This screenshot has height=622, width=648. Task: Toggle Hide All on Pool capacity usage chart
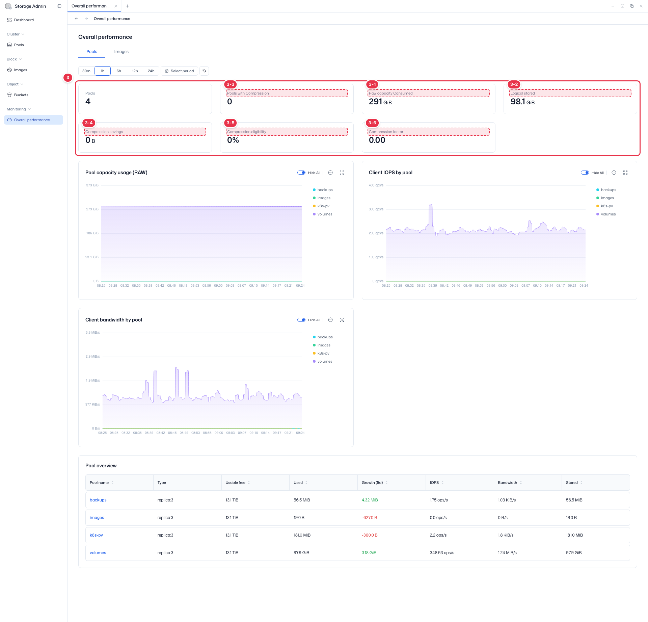(x=301, y=173)
